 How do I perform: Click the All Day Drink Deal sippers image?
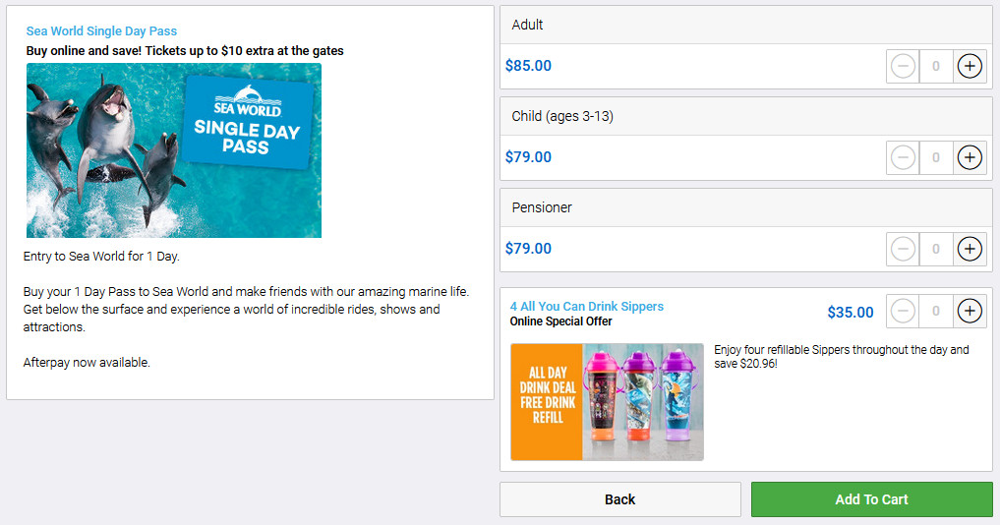(x=607, y=401)
